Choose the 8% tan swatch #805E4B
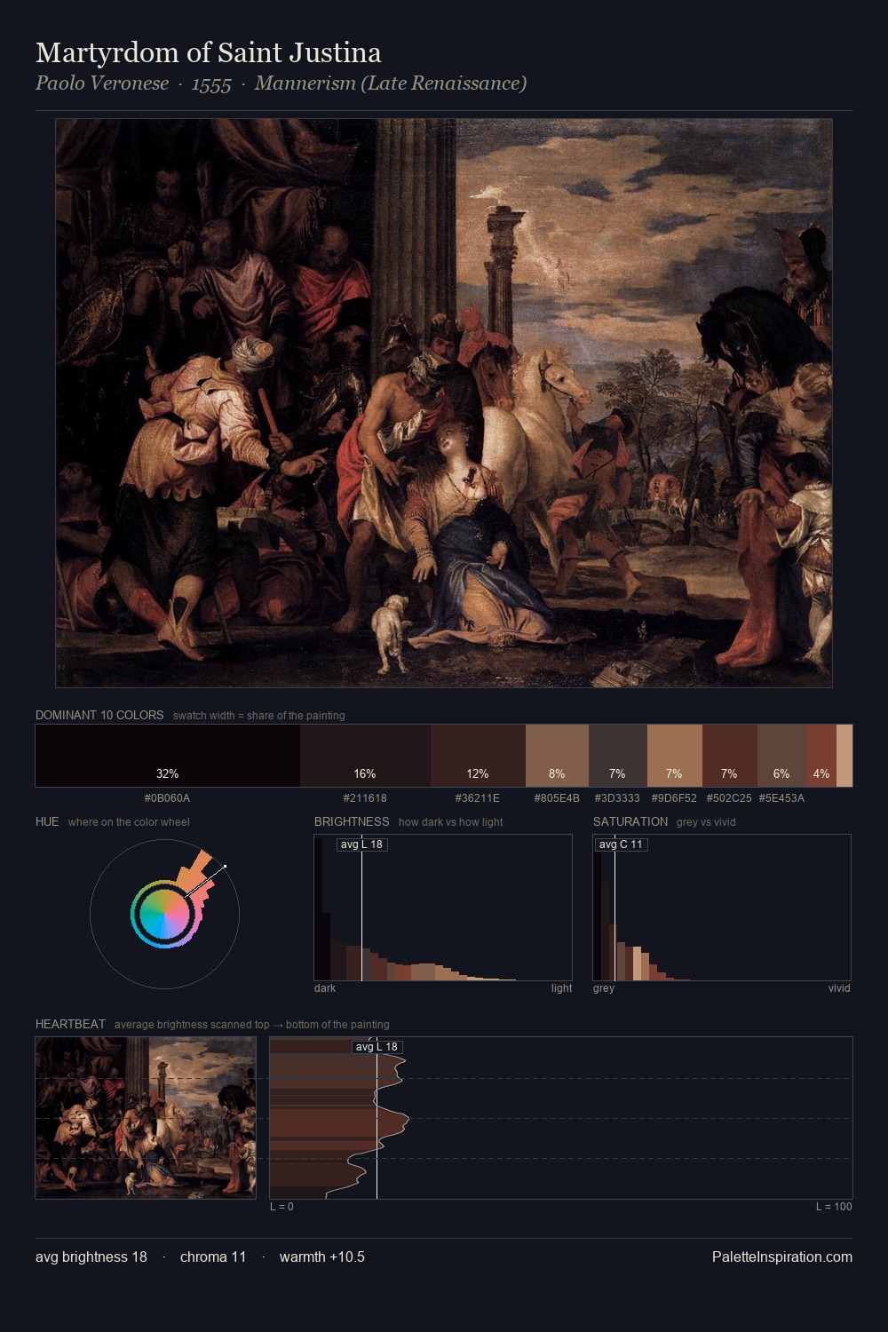The image size is (888, 1332). (557, 756)
